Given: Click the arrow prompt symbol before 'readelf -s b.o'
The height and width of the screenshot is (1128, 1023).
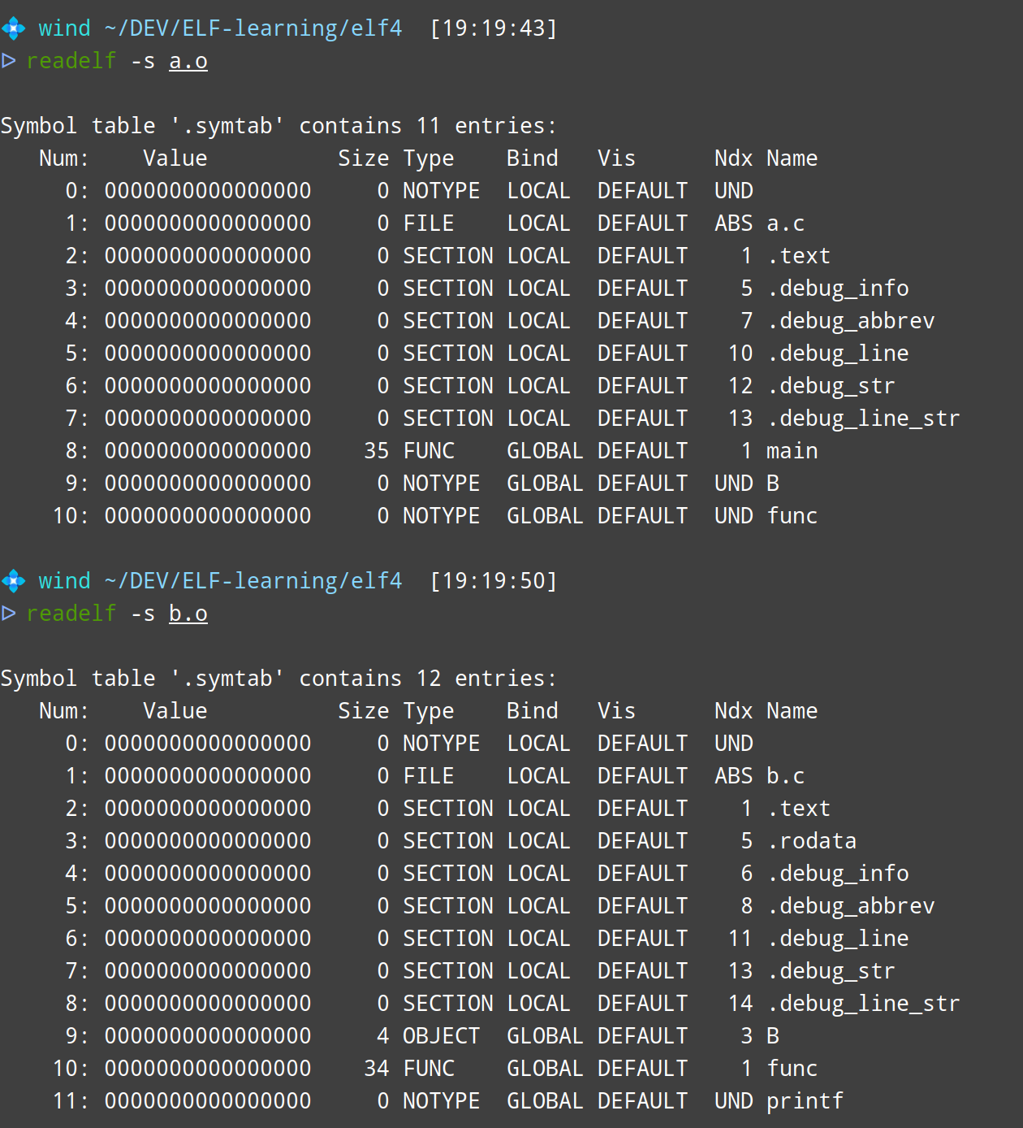Looking at the screenshot, I should tap(9, 614).
